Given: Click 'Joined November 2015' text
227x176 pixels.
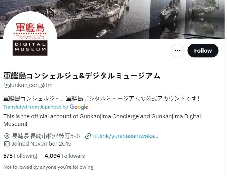Looking at the screenshot, I should [42, 144].
